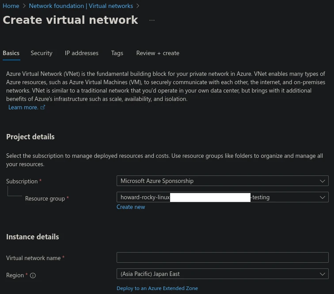Screen dimensions: 334x294
Task: Expand the Subscription dropdown chevron
Action: [x=322, y=181]
